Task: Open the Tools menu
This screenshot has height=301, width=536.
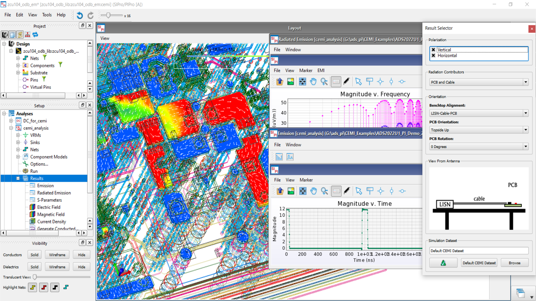Action: [47, 15]
